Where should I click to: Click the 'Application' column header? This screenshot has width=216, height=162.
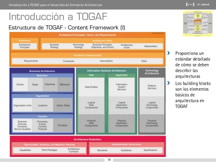click(x=122, y=75)
